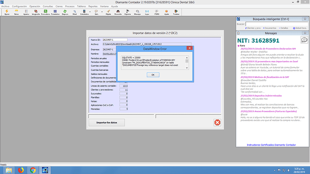Viewport: 310px width, 174px height.
Task: Click the Exportar toolbar icon
Action: [x=128, y=12]
